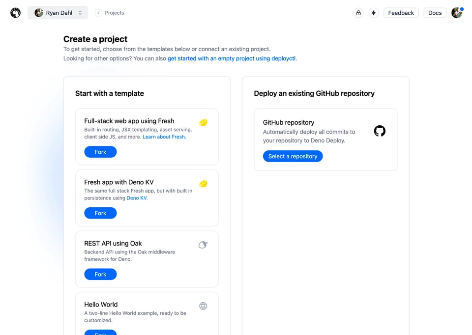The height and width of the screenshot is (335, 472).
Task: Fork the Fresh app with Deno KV template
Action: pyautogui.click(x=100, y=213)
